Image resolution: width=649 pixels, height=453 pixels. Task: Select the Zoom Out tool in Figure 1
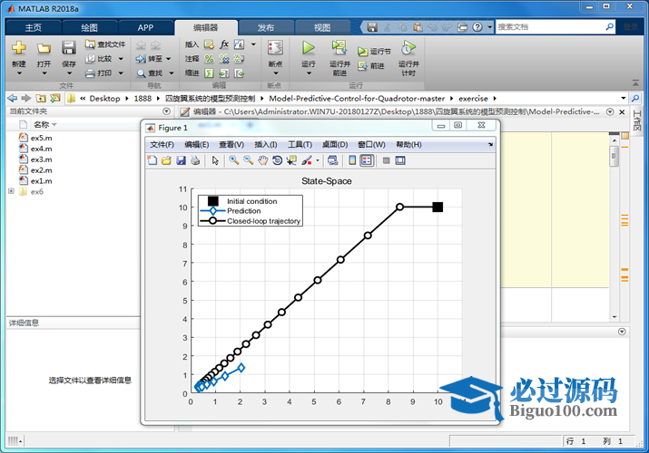pos(249,160)
